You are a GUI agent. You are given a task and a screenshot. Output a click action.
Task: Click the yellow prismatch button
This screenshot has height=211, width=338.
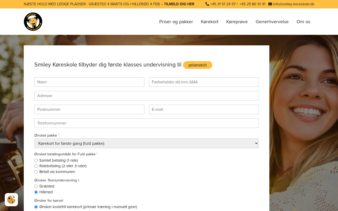coord(198,65)
